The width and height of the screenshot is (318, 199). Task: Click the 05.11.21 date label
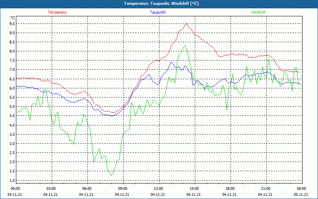[301, 195]
